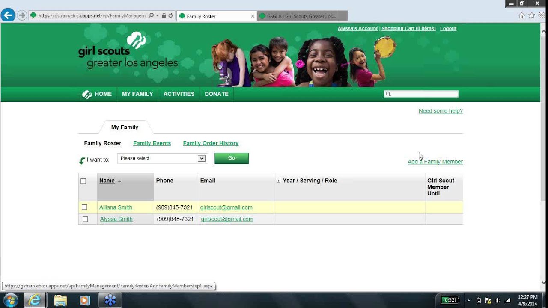Open the Family Order History link
This screenshot has width=548, height=308.
[x=211, y=143]
